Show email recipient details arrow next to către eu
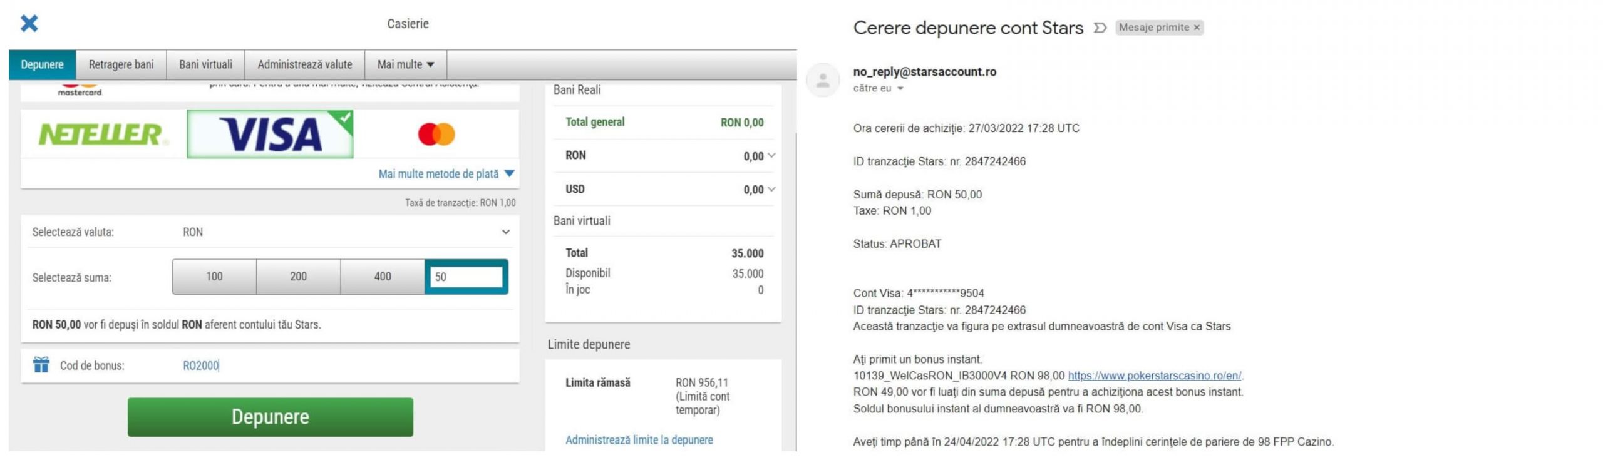Viewport: 1603px width, 460px height. [900, 89]
